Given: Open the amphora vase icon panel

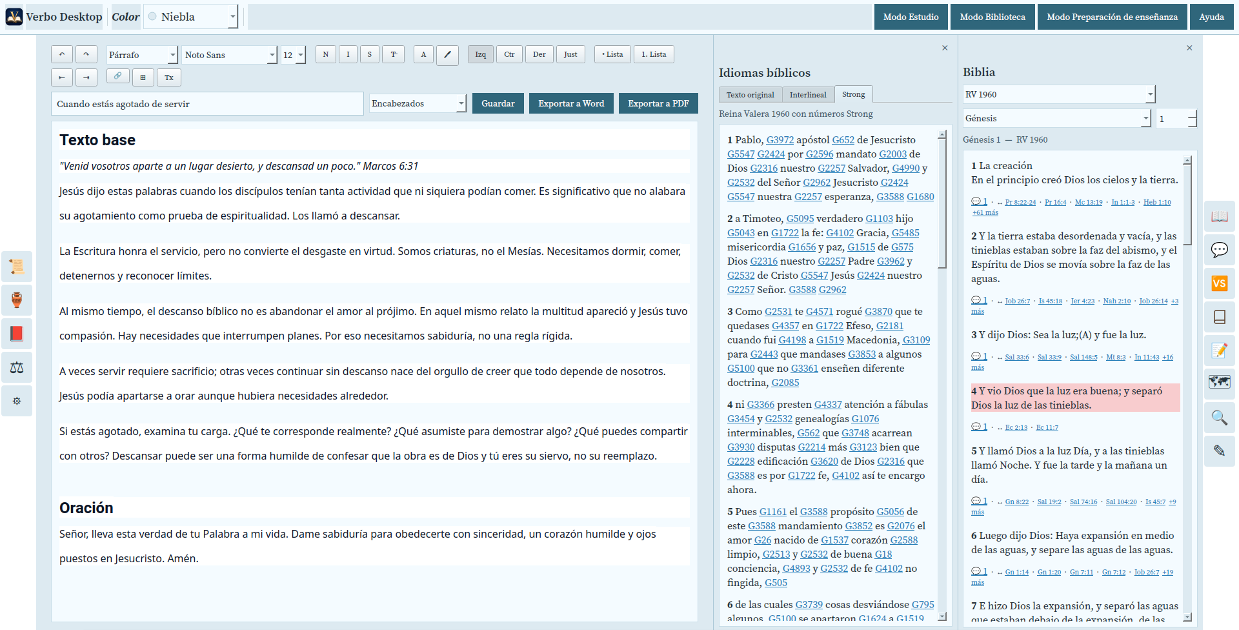Looking at the screenshot, I should coord(17,300).
